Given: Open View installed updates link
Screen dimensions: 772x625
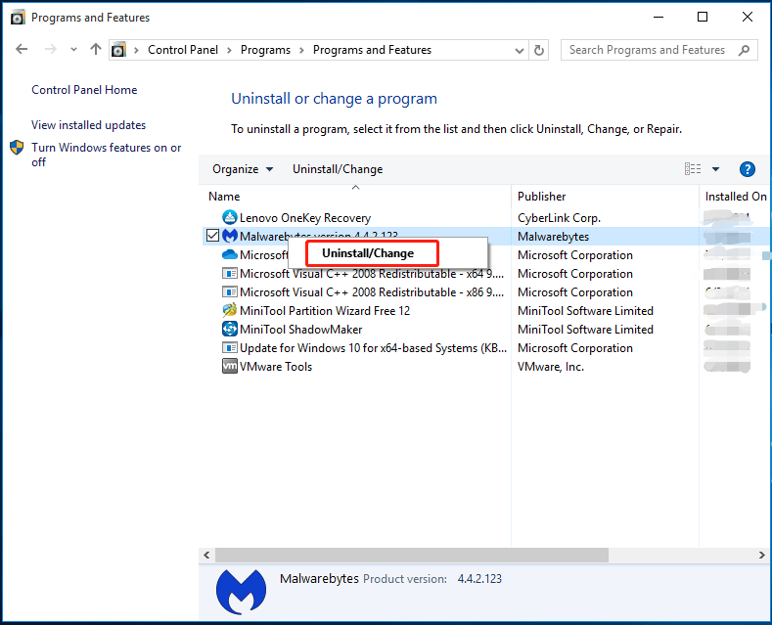Looking at the screenshot, I should click(x=89, y=125).
